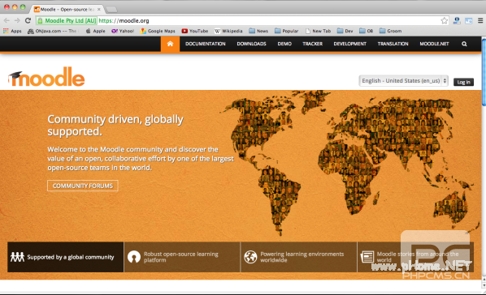
Task: Open the ONJava.com bookmark
Action: pyautogui.click(x=52, y=31)
